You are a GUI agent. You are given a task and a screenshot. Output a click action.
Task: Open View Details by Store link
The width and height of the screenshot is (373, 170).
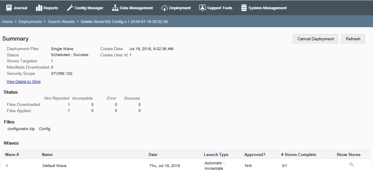click(24, 82)
